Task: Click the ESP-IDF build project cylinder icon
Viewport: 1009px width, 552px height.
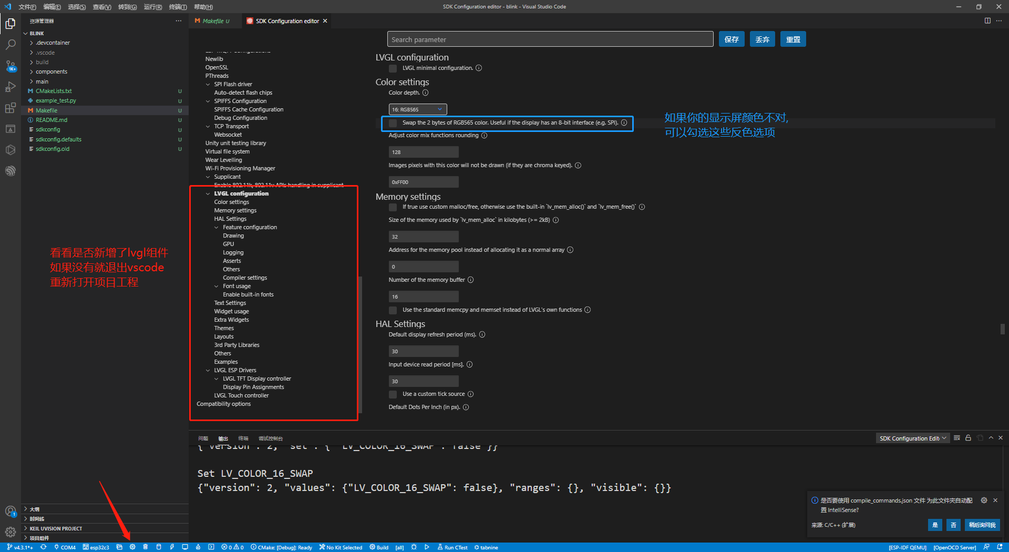Action: pyautogui.click(x=159, y=547)
